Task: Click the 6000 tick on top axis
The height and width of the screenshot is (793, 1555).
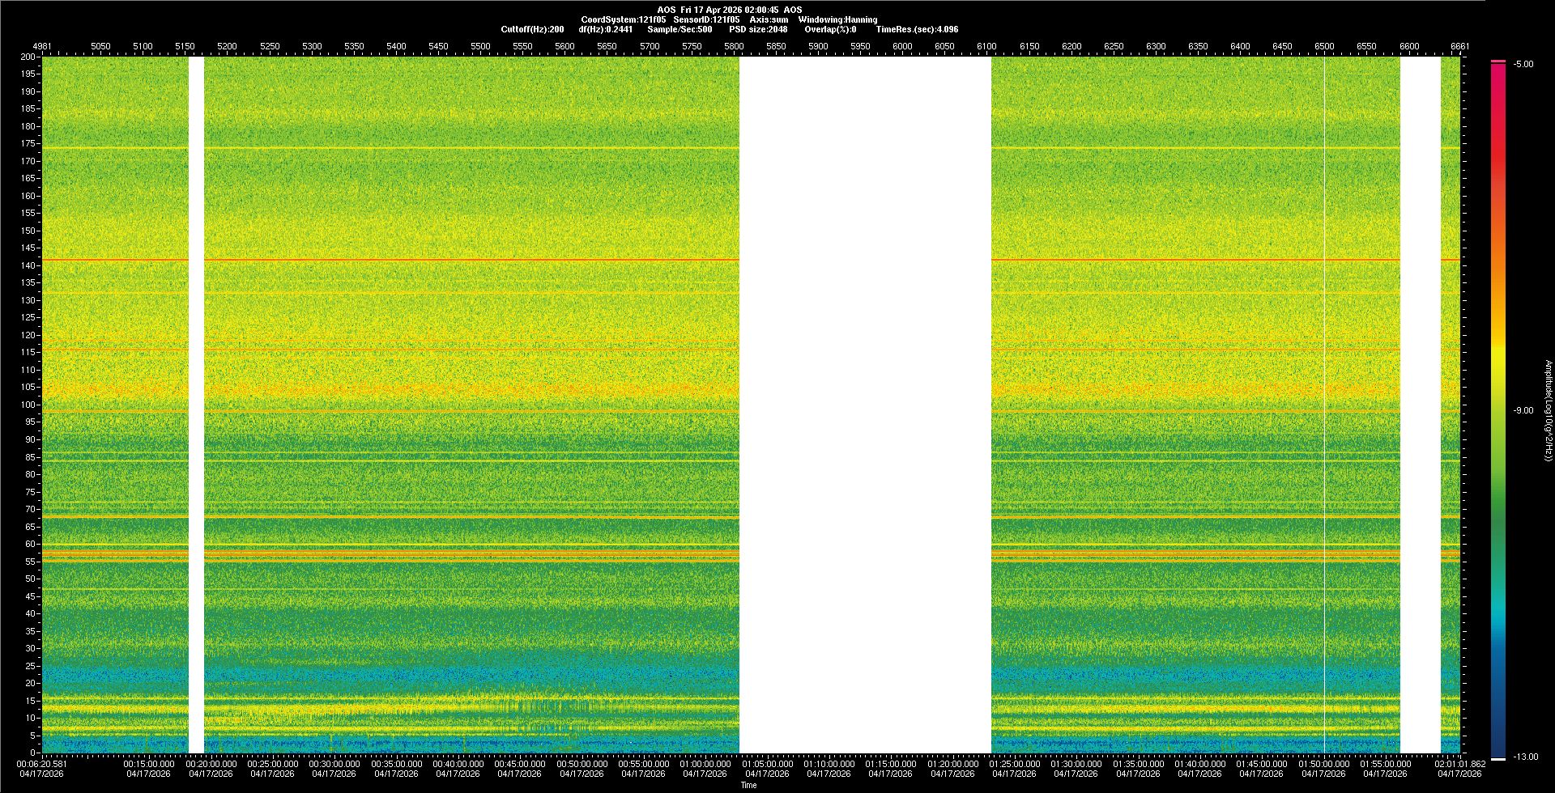Action: [x=902, y=46]
